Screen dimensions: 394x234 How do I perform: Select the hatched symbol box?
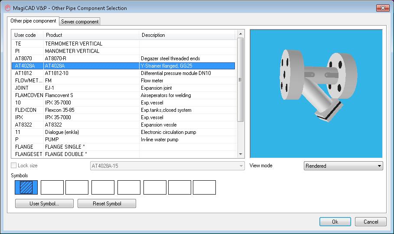[26, 187]
